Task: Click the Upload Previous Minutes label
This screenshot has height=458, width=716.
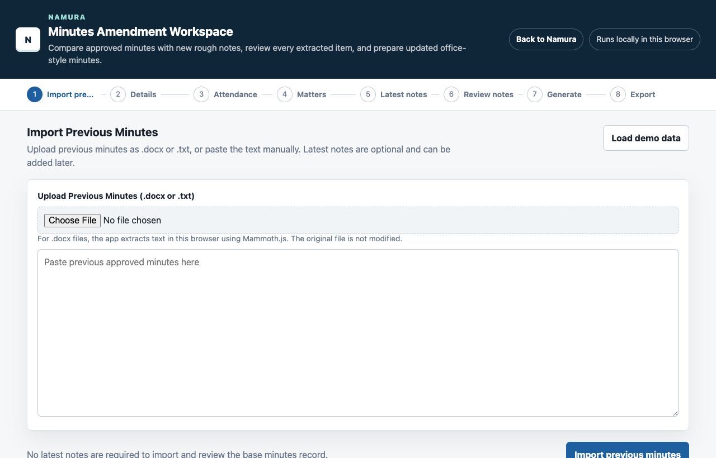Action: pyautogui.click(x=116, y=195)
